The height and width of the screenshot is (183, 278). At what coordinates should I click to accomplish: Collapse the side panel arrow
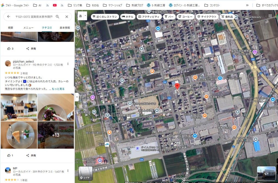77,97
